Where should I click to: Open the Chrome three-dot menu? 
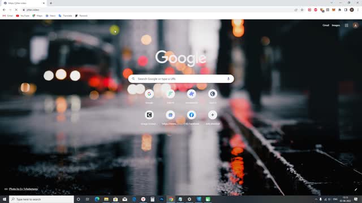click(358, 10)
